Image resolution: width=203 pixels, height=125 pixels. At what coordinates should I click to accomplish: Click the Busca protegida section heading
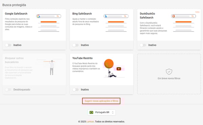coord(14,5)
